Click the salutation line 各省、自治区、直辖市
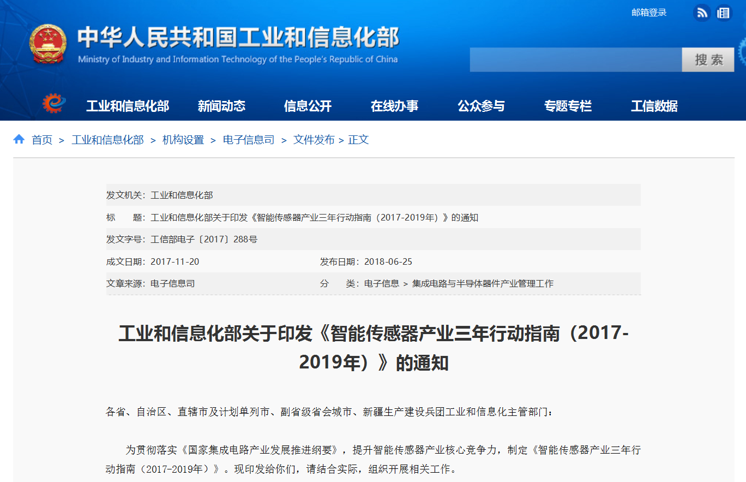The width and height of the screenshot is (746, 482). (329, 412)
